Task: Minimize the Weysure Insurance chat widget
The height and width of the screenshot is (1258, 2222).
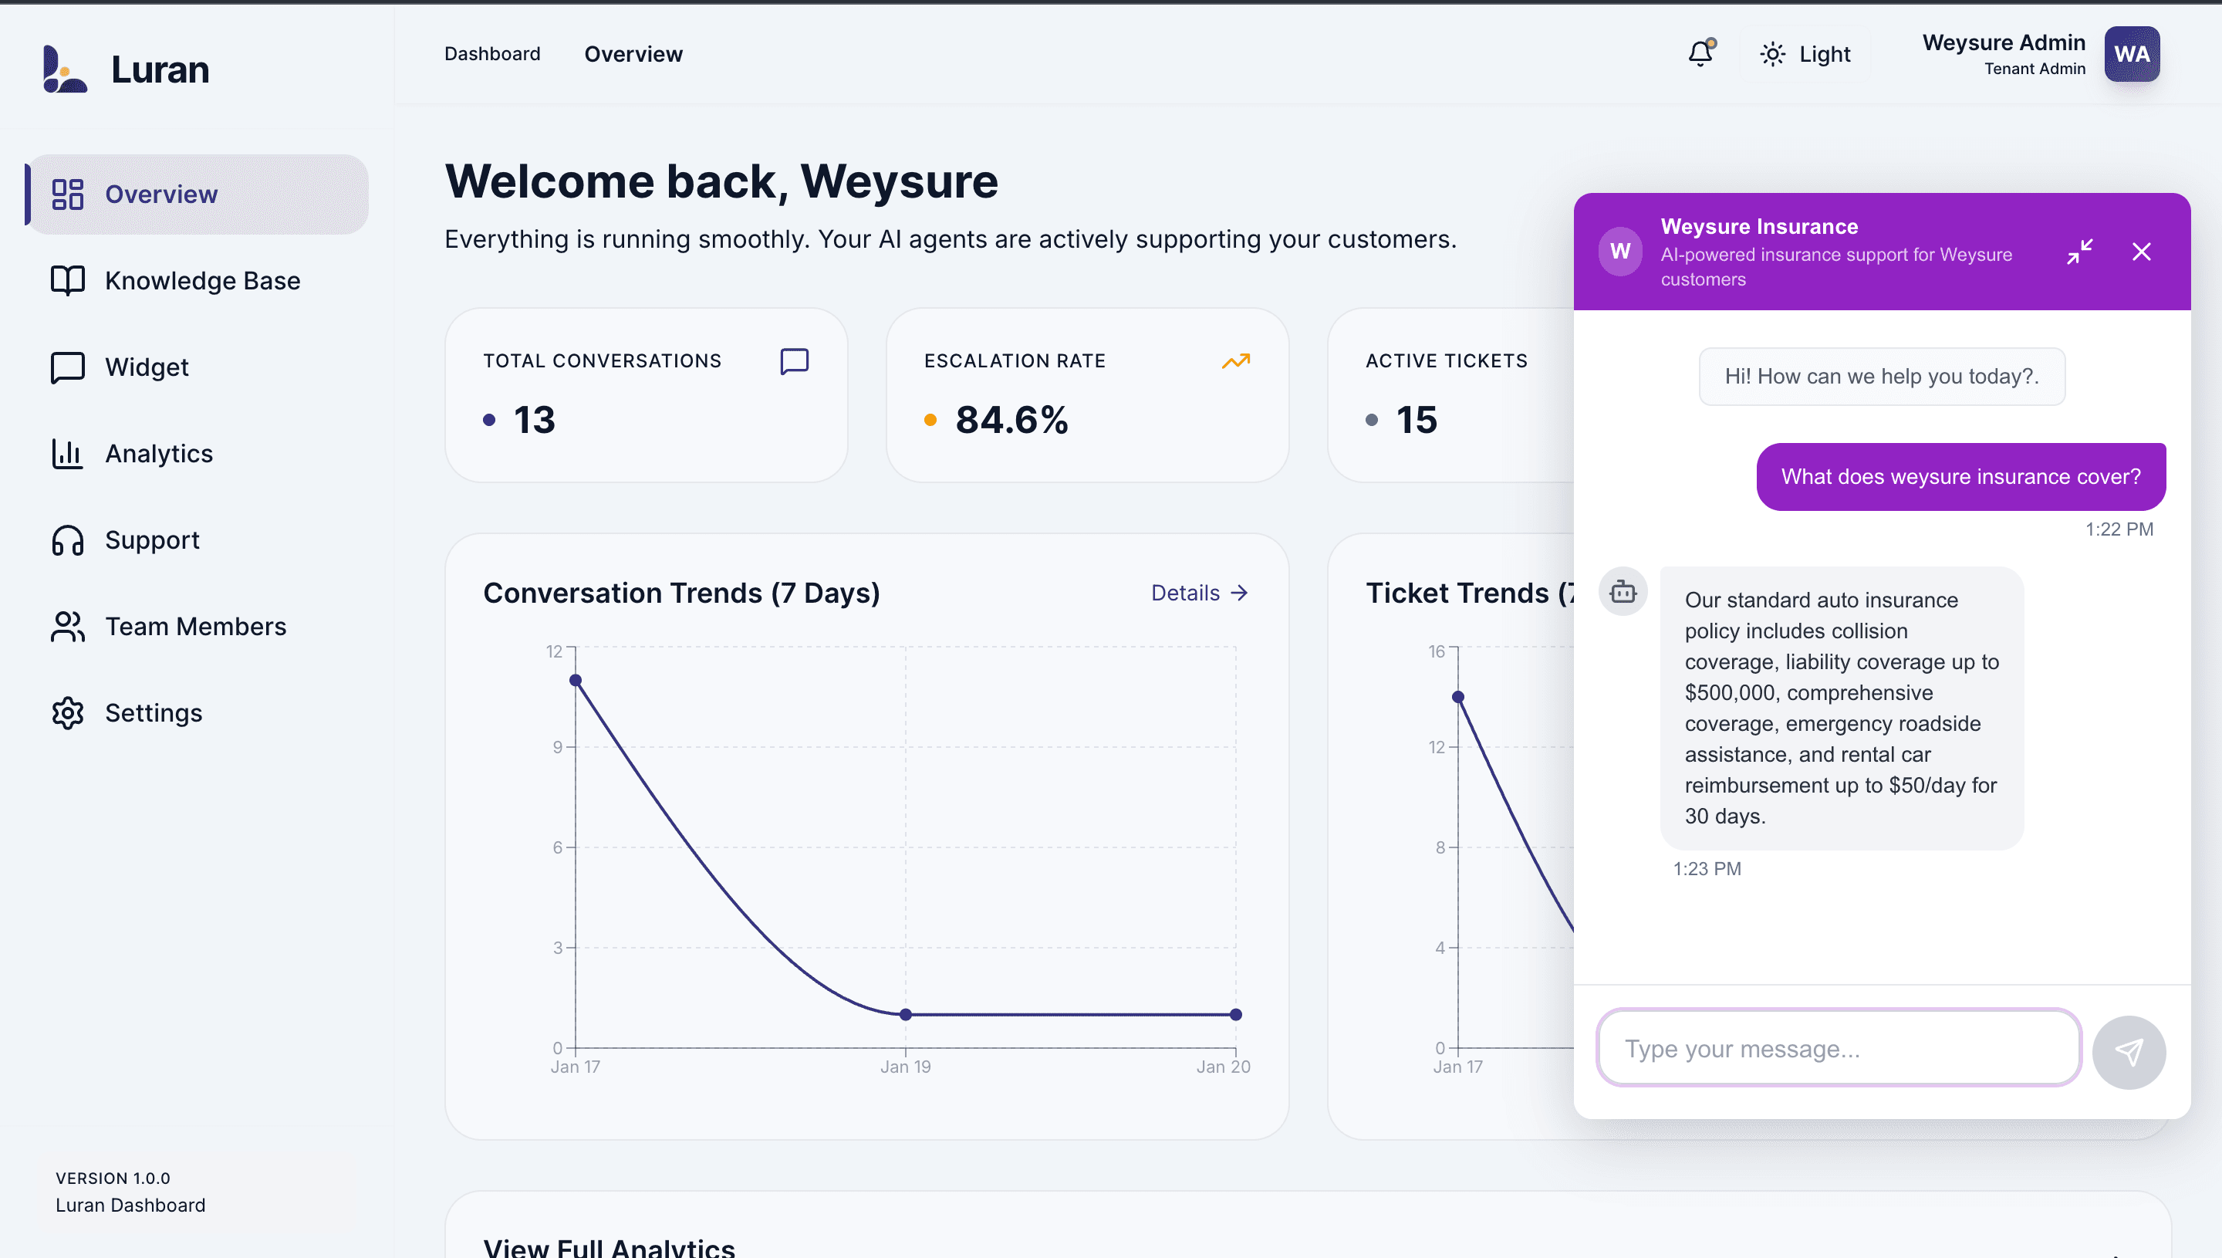Action: 2082,252
